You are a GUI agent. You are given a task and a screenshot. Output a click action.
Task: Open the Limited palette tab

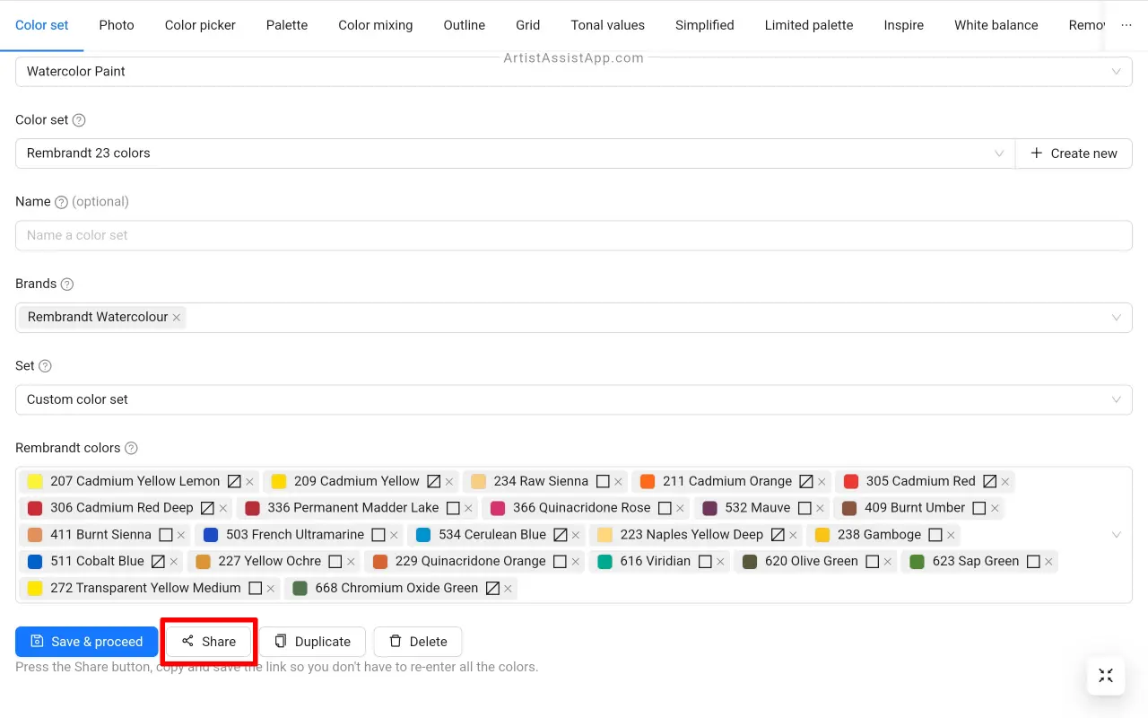coord(809,25)
